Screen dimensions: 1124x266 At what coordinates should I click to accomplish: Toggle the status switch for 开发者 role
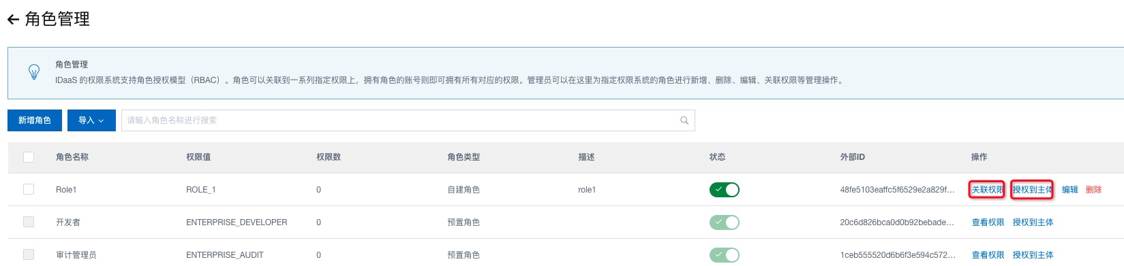pos(725,222)
